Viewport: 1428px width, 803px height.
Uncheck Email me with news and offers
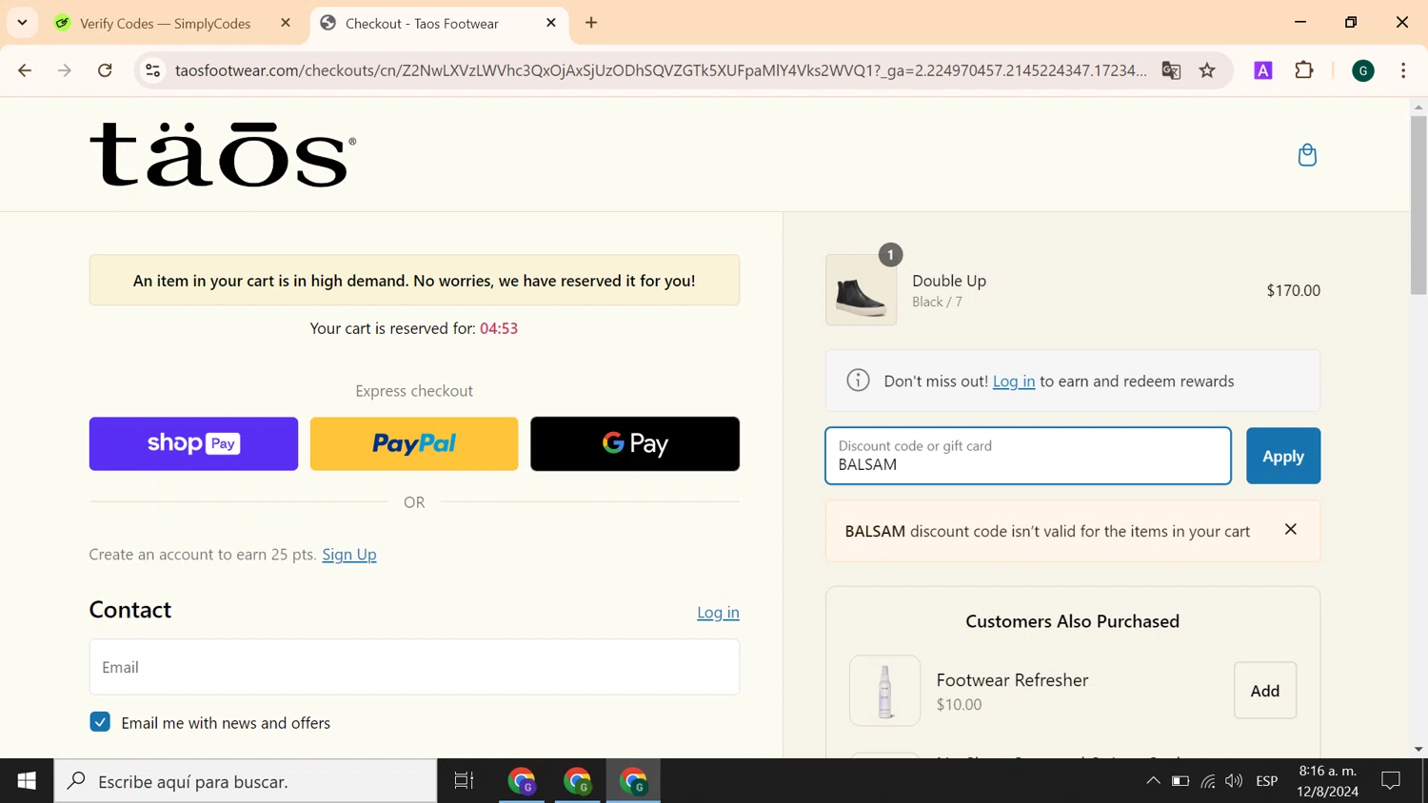[100, 722]
